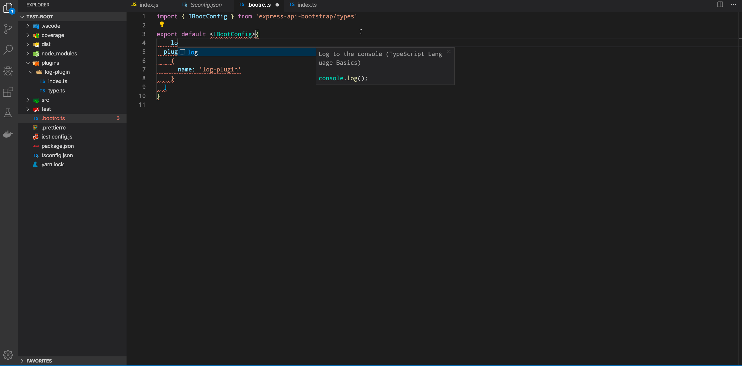742x366 pixels.
Task: Select the log suggestion entry
Action: click(x=247, y=52)
